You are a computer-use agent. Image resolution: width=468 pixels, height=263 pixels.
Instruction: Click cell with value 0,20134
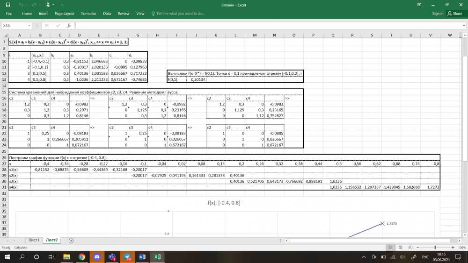click(196, 79)
